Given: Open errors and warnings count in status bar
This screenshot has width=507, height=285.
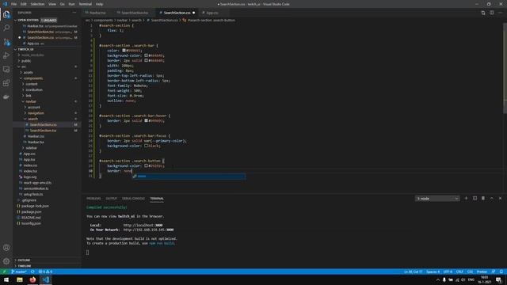Looking at the screenshot, I should [45, 272].
